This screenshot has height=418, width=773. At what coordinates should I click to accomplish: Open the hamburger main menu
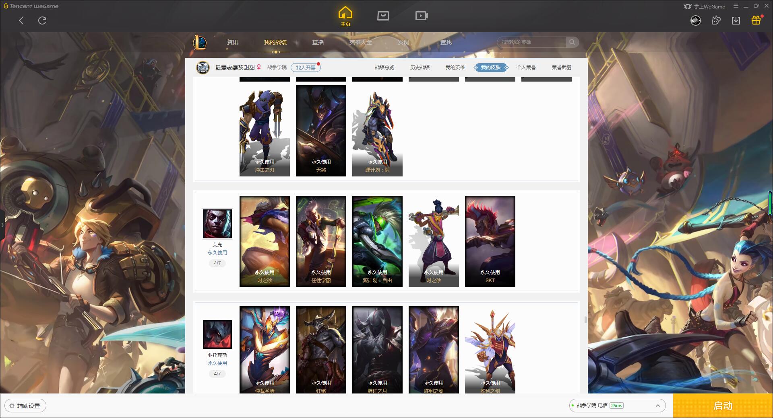[736, 6]
